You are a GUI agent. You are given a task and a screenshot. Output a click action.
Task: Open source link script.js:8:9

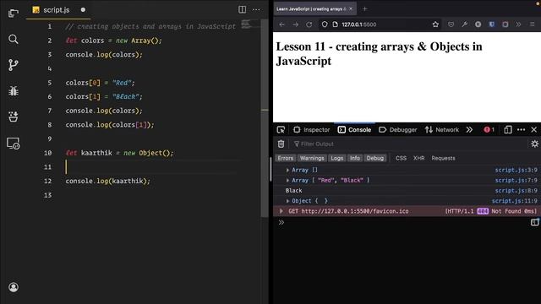click(516, 191)
